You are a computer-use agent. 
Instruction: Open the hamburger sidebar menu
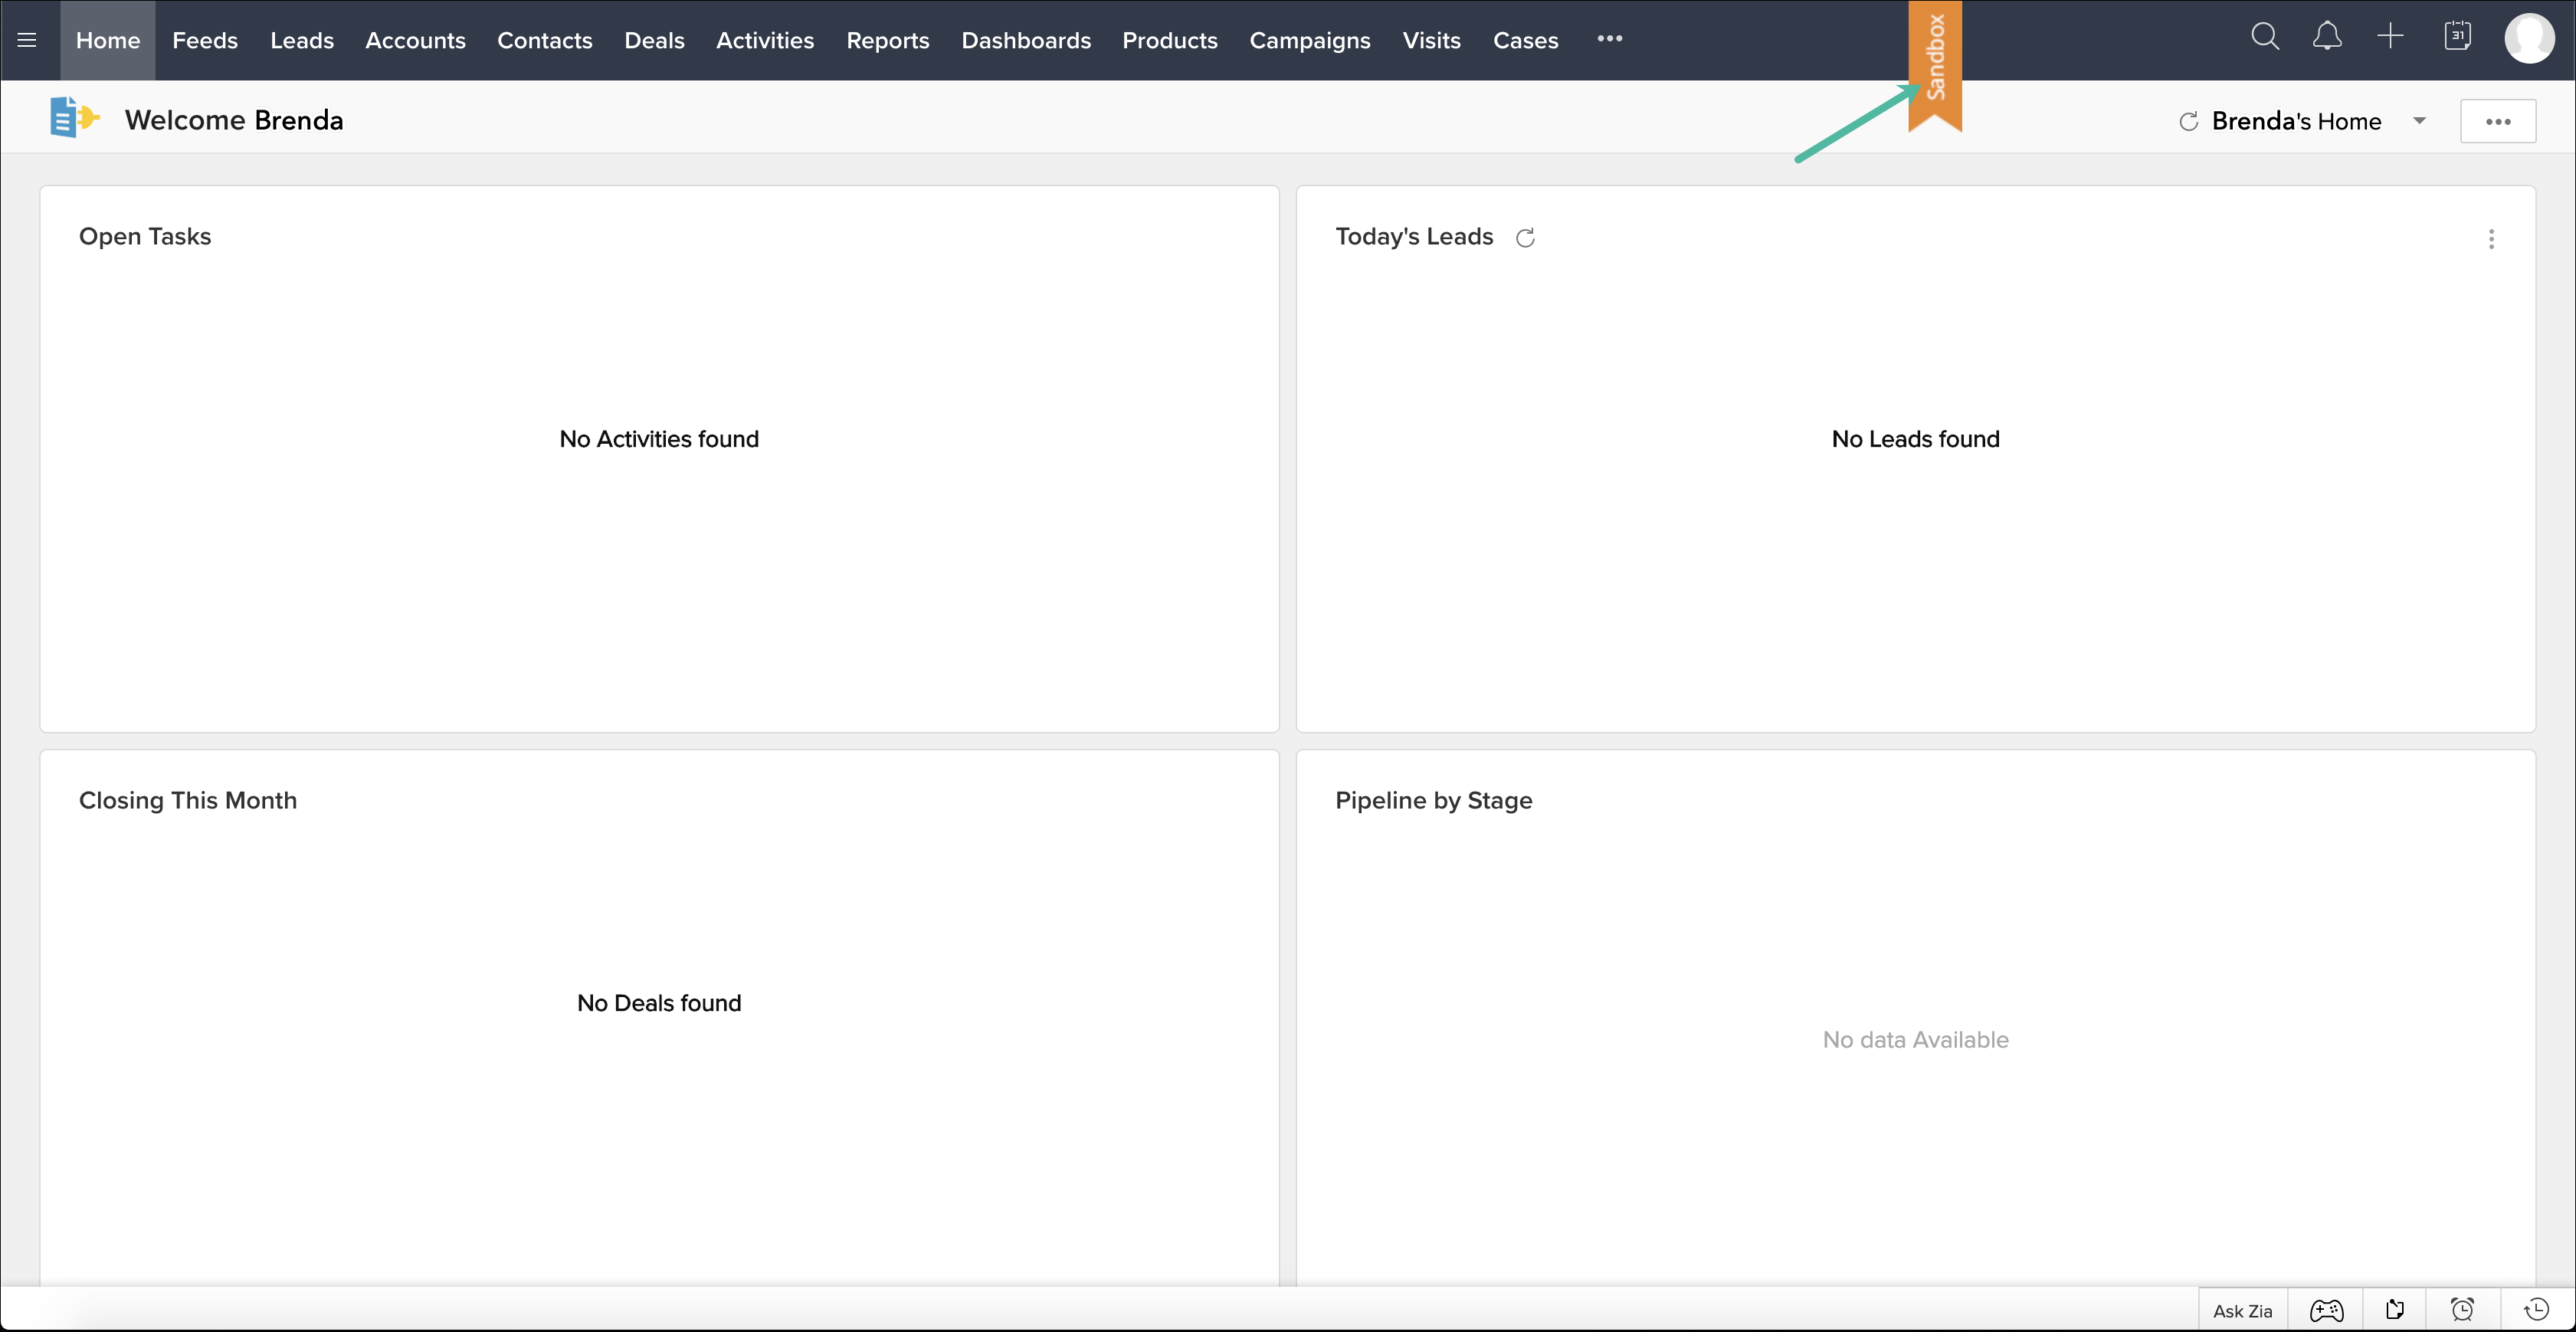coord(27,40)
